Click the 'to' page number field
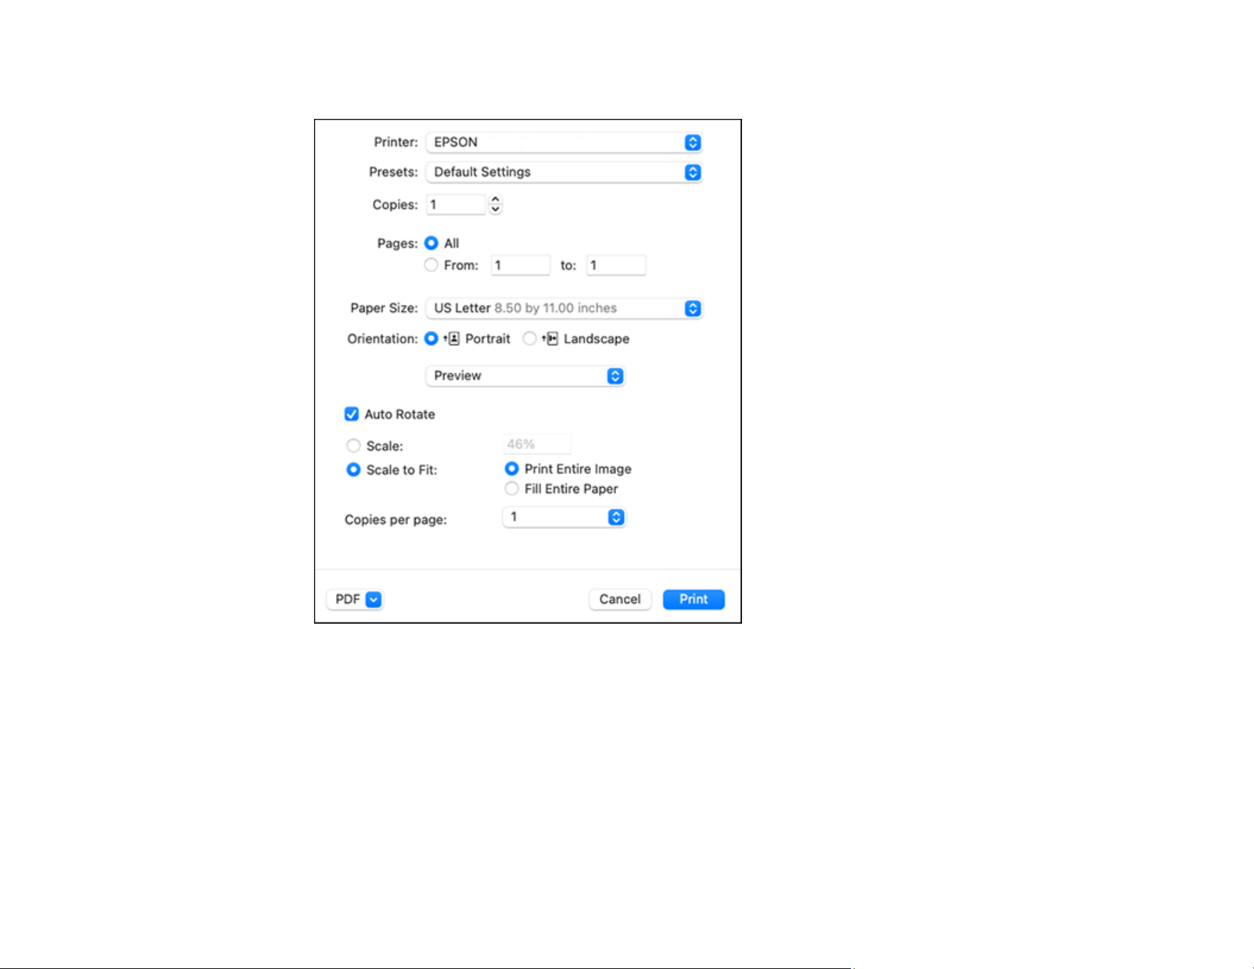 pyautogui.click(x=616, y=266)
